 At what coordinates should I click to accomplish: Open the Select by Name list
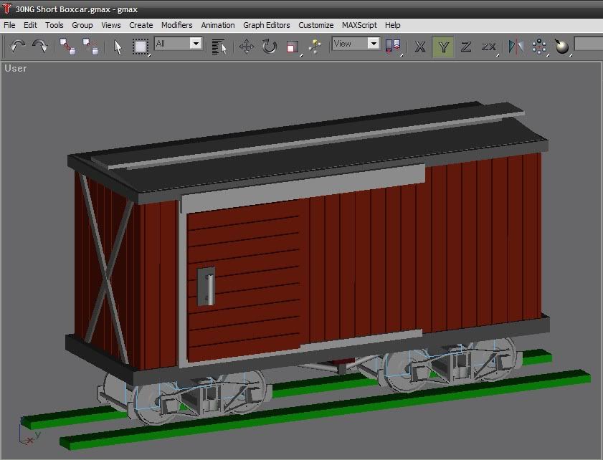coord(219,47)
